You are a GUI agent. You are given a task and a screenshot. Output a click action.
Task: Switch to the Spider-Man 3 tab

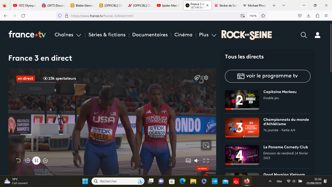click(x=168, y=6)
